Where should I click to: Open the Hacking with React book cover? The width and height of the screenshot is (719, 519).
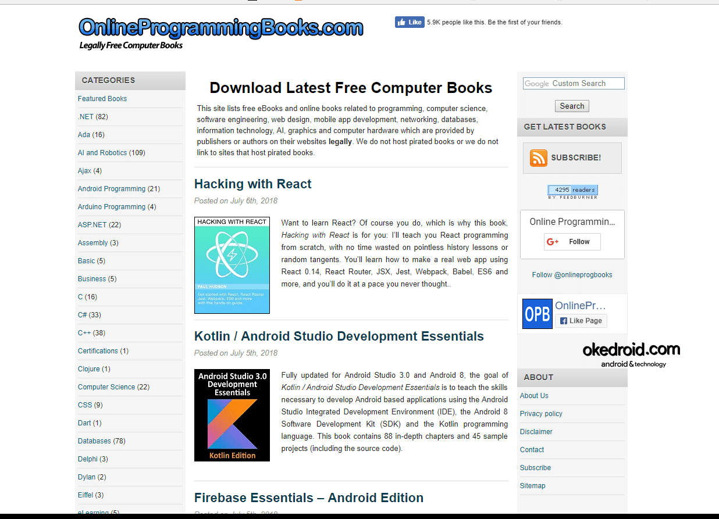coord(232,266)
